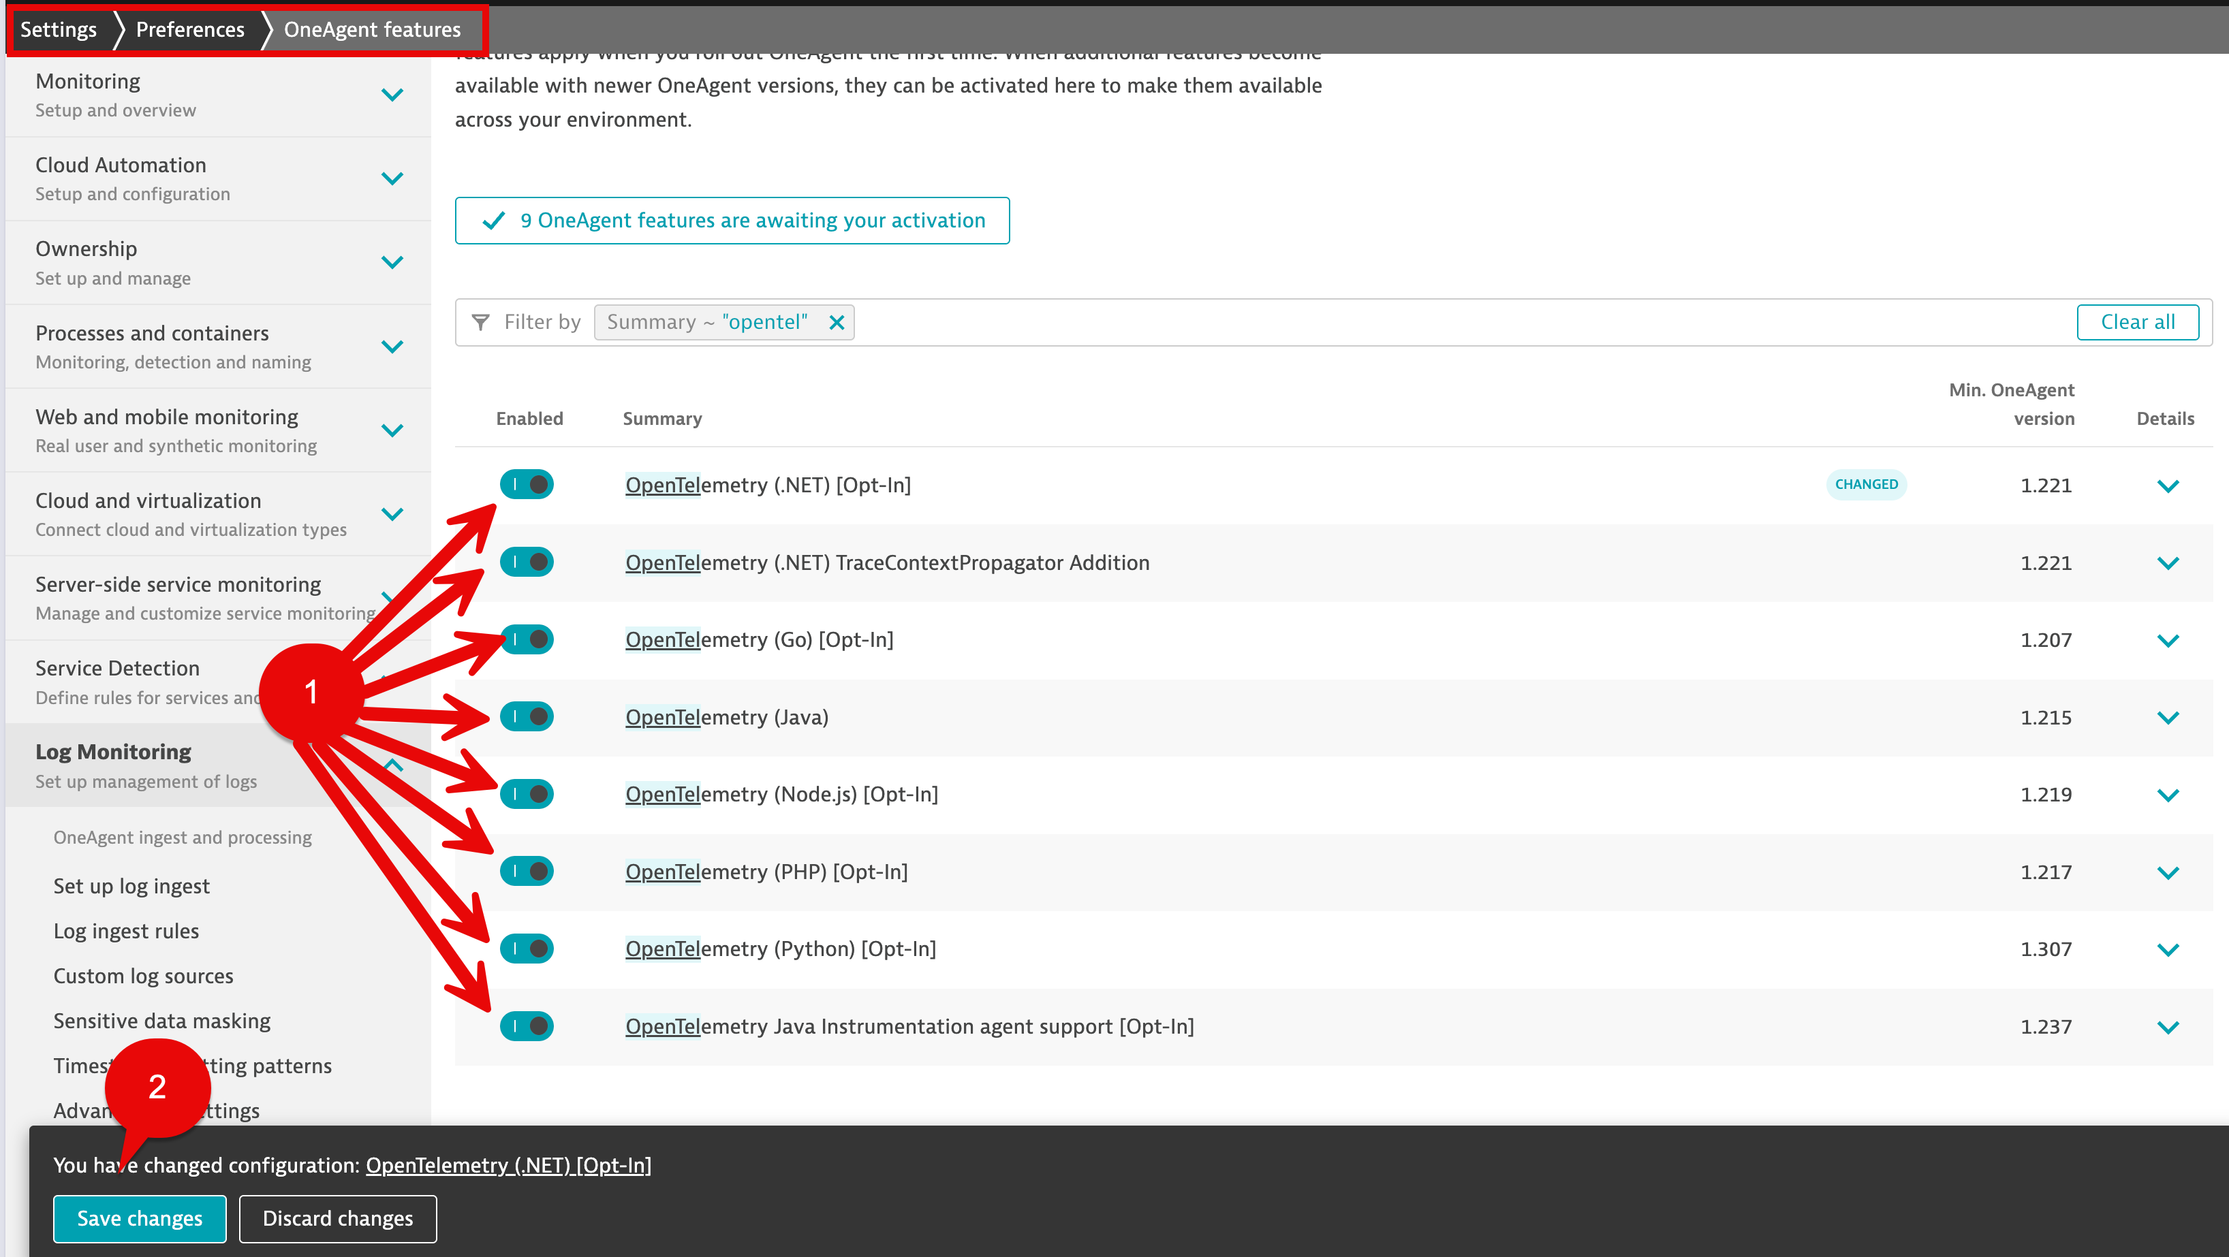Screen dimensions: 2229x1257
Task: Open Custom log sources
Action: point(144,976)
